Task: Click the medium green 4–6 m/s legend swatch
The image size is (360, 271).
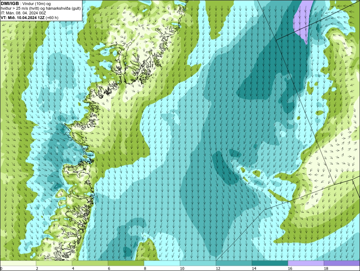Action: coord(90,263)
